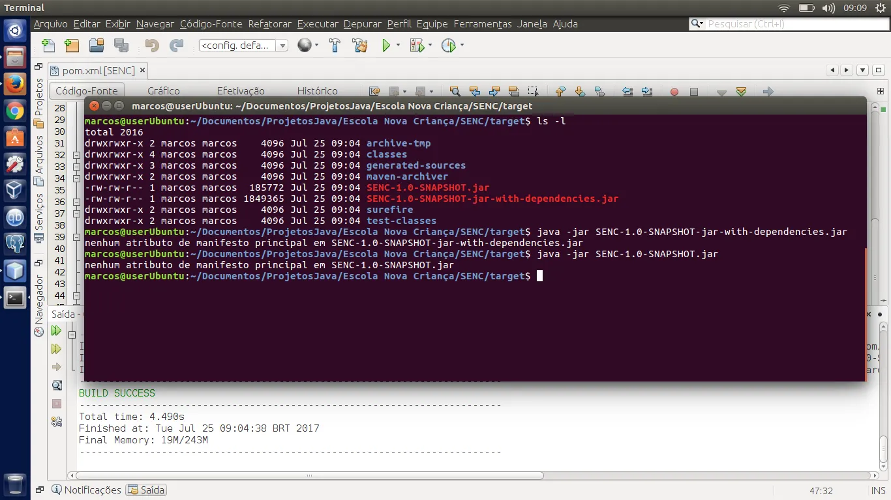891x500 pixels.
Task: Click the Profile Project clock icon
Action: 448,46
